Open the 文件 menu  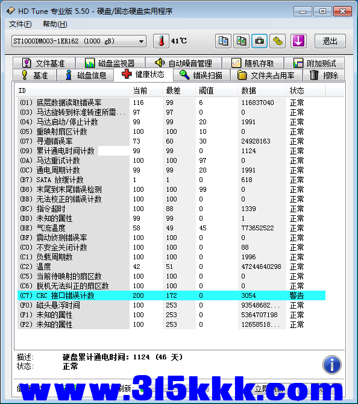pyautogui.click(x=20, y=24)
